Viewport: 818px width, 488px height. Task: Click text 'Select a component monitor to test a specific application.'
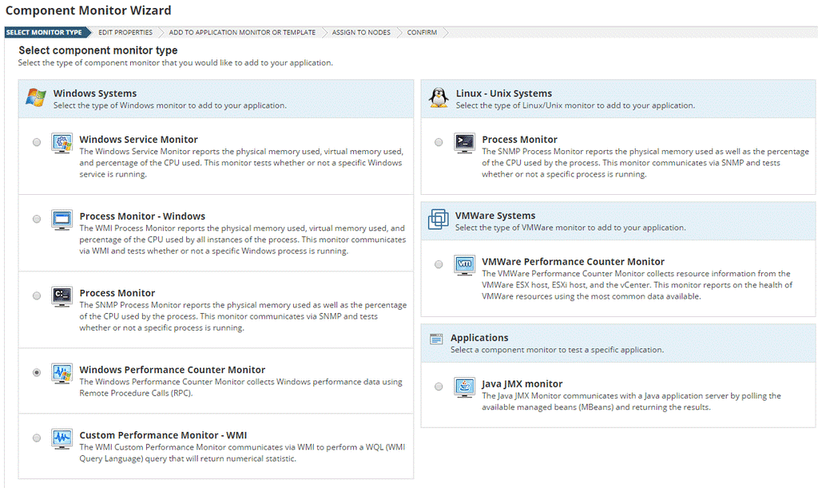[x=557, y=350]
